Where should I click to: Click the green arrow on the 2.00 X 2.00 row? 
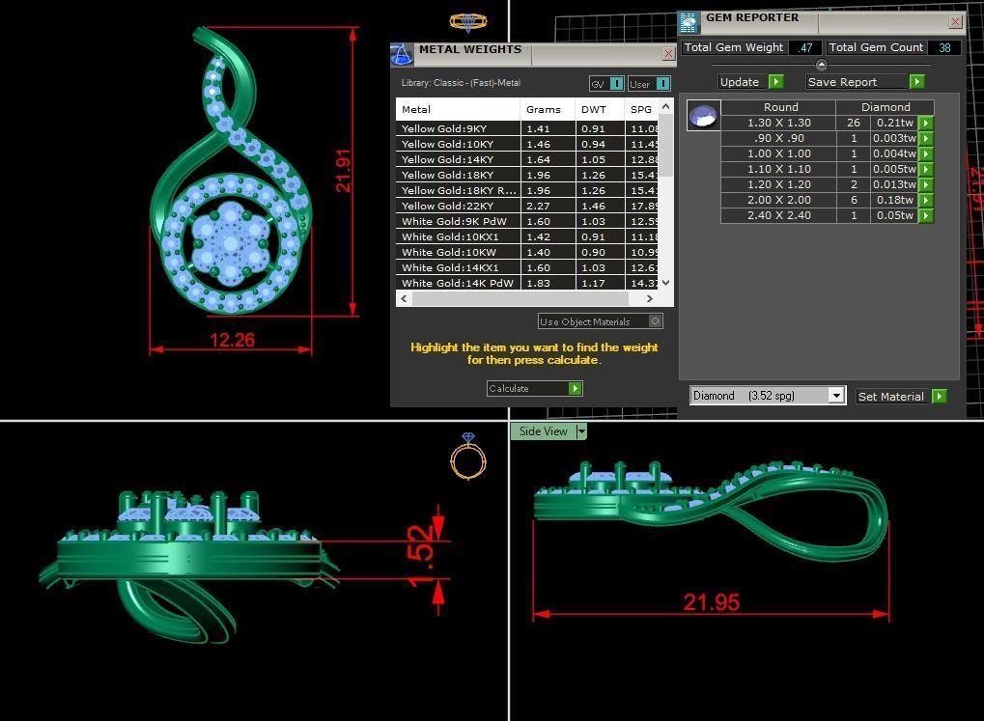(x=926, y=200)
